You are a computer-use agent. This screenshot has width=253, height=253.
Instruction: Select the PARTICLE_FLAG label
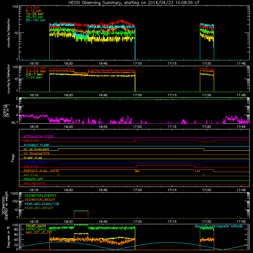click(x=35, y=171)
